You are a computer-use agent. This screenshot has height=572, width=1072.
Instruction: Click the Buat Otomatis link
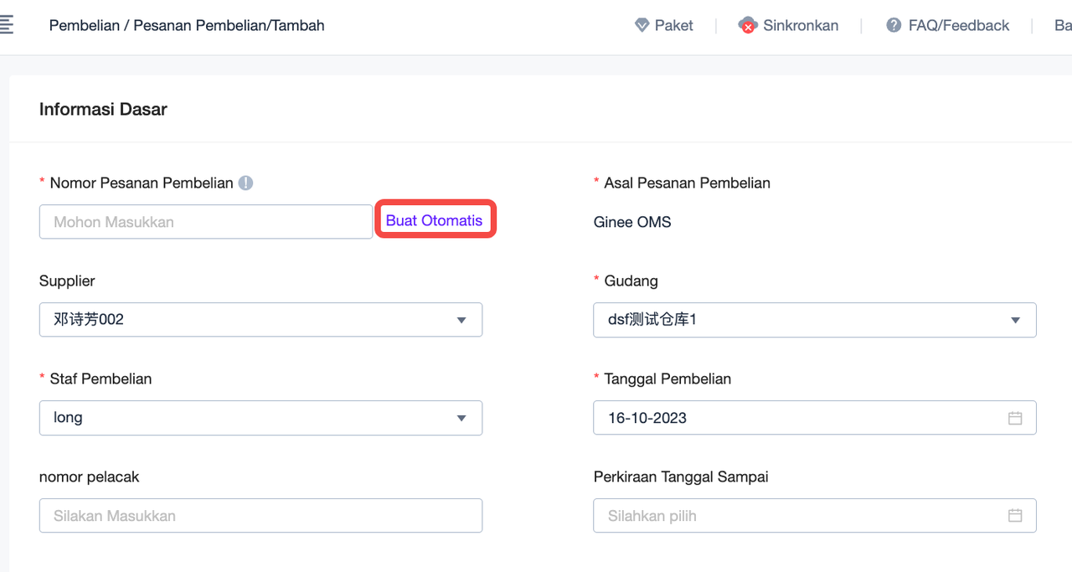434,220
